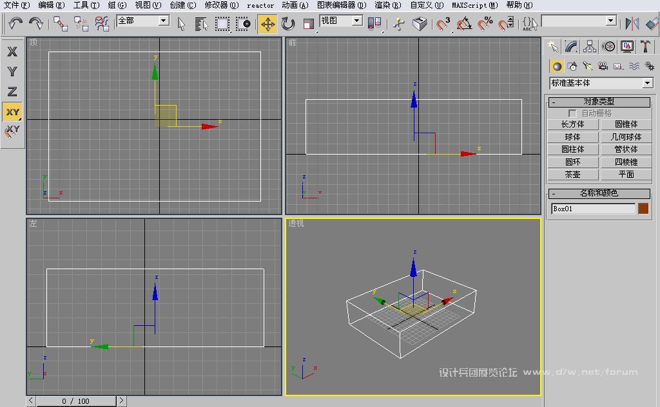Click the 长方体 box button
This screenshot has width=660, height=407.
573,124
